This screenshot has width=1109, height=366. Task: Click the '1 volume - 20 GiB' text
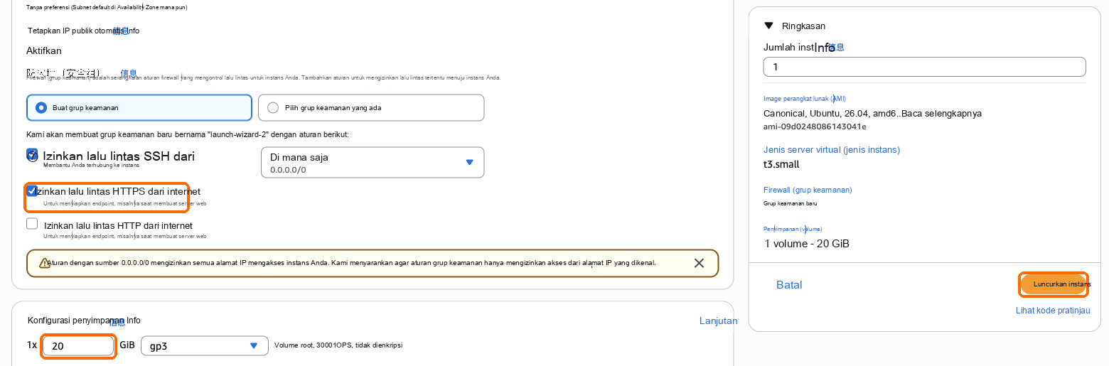point(806,244)
